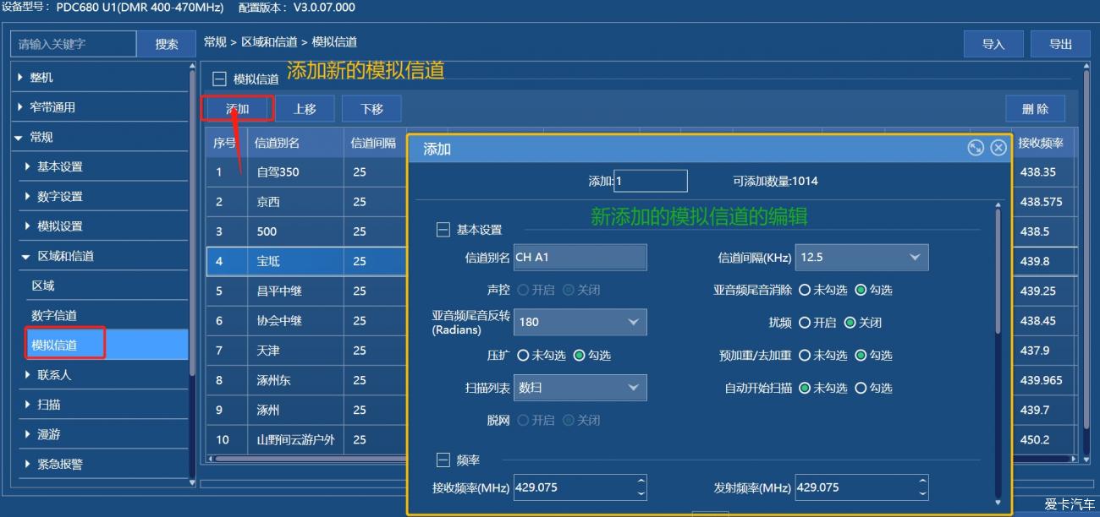Click the 导出 button in the top right

(1060, 43)
